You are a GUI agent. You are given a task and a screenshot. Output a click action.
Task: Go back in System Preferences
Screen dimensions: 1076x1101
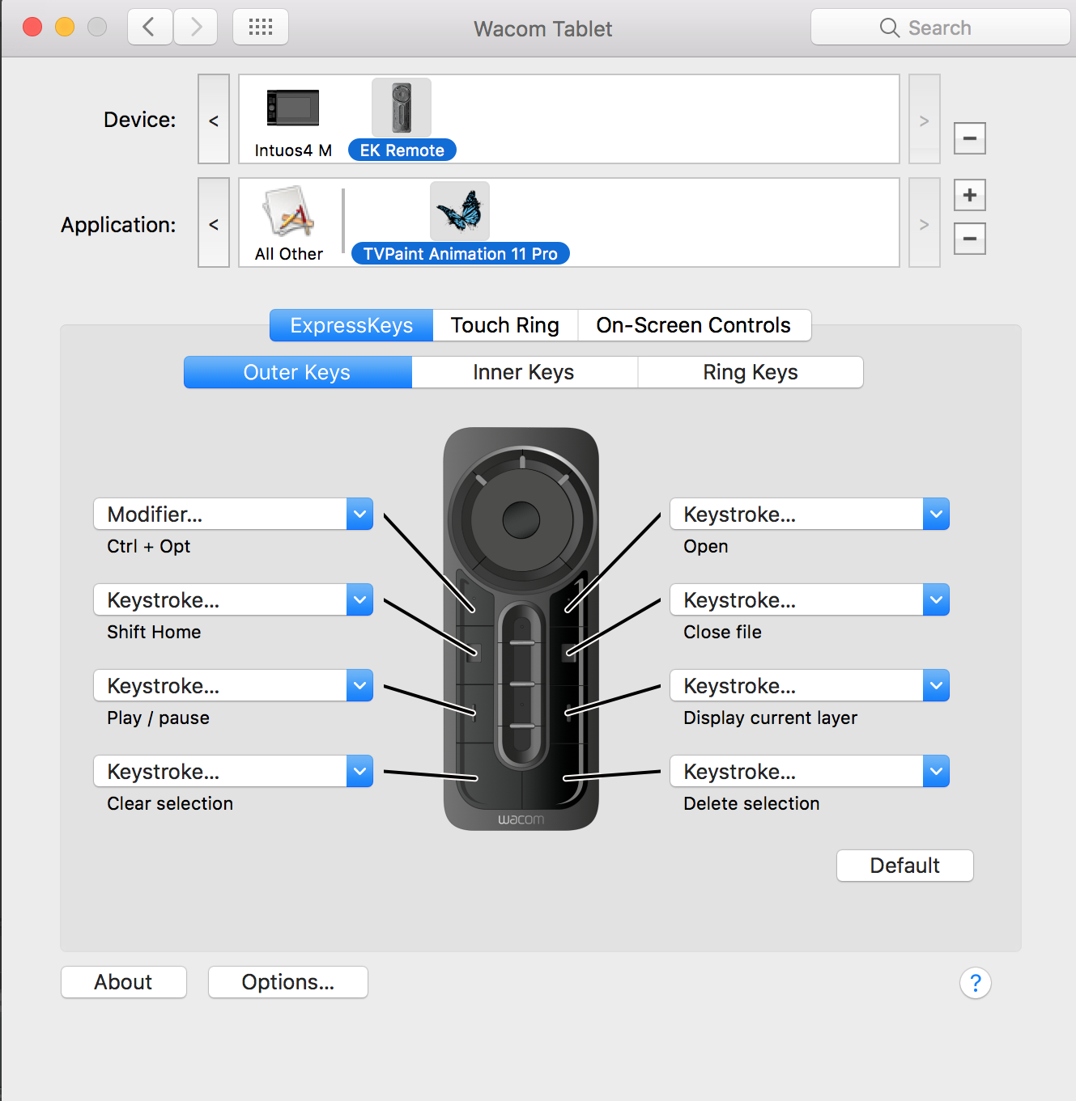tap(150, 27)
